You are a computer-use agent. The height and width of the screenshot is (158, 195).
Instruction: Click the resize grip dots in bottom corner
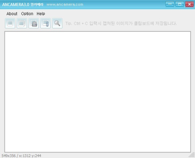[192, 155]
